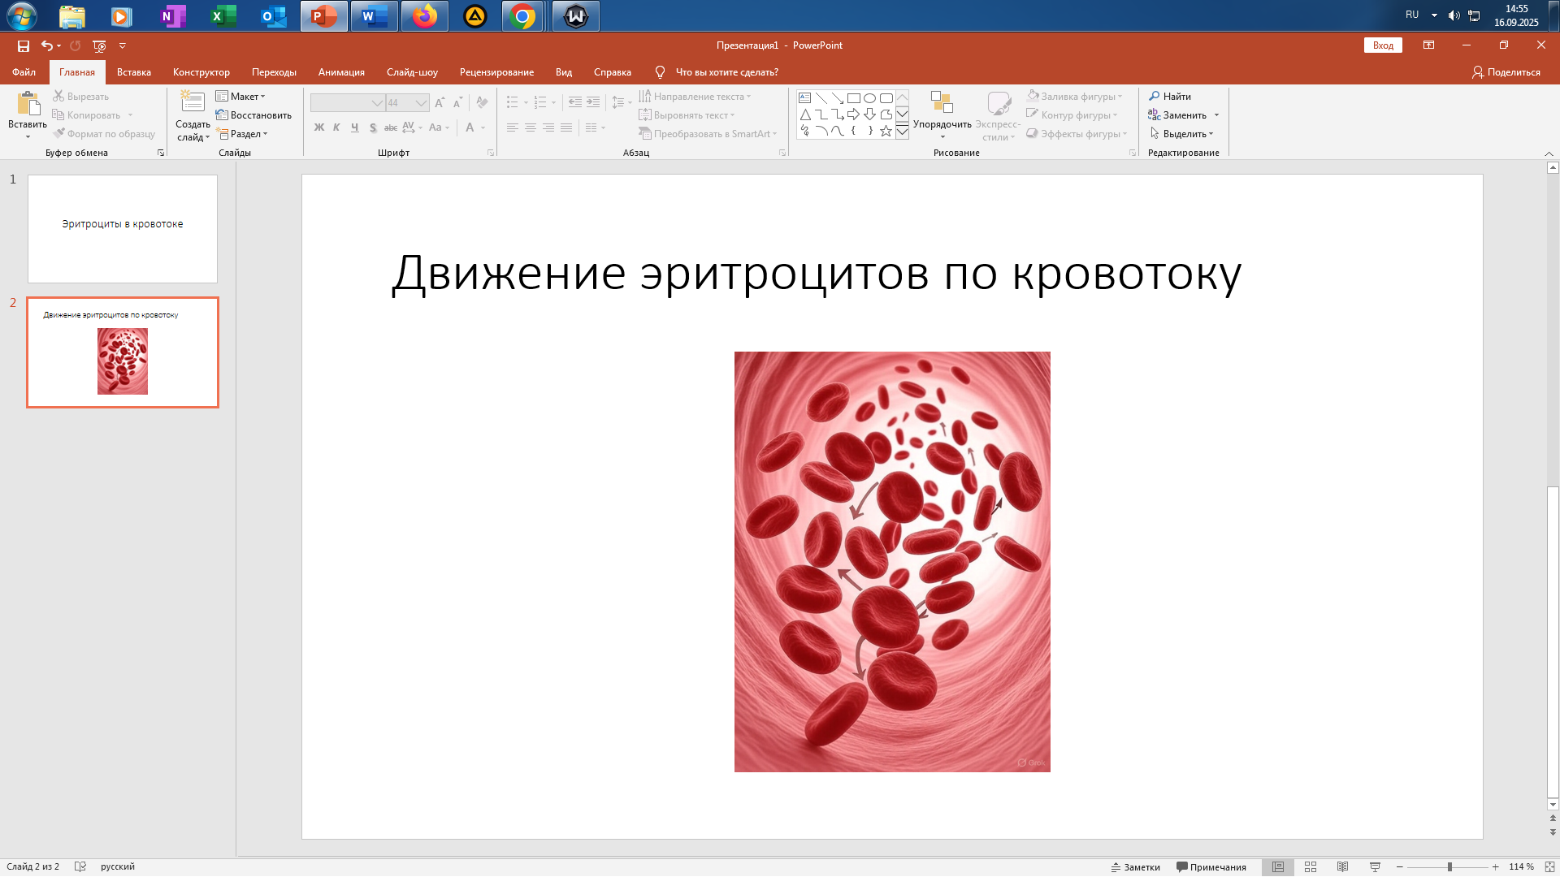Click the Paste (Вставить) clipboard icon
This screenshot has height=877, width=1560.
(28, 105)
